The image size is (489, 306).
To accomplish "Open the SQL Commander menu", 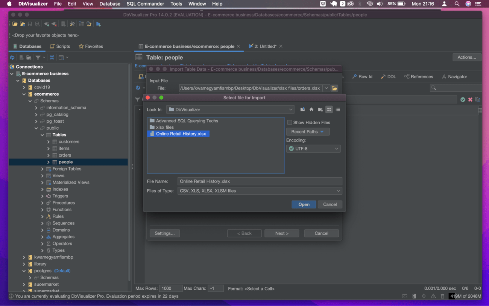I will (x=145, y=4).
